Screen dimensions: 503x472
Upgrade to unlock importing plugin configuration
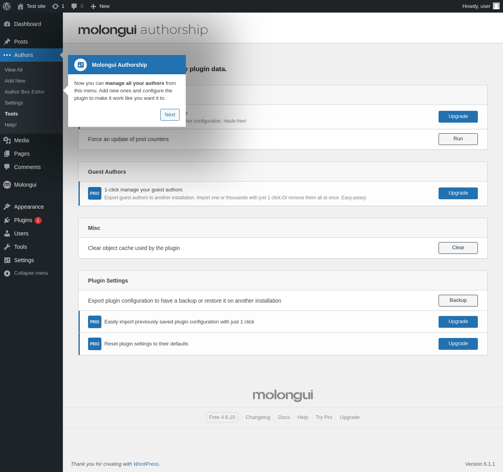(458, 322)
